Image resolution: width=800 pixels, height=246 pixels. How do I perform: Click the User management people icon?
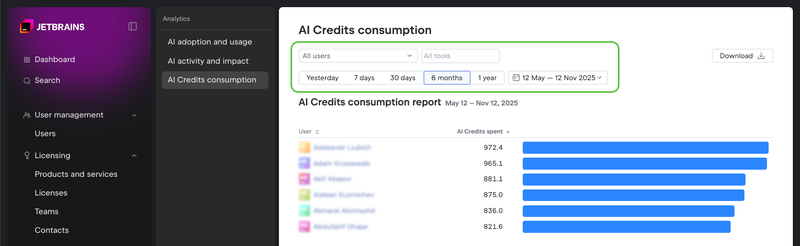[x=27, y=115]
